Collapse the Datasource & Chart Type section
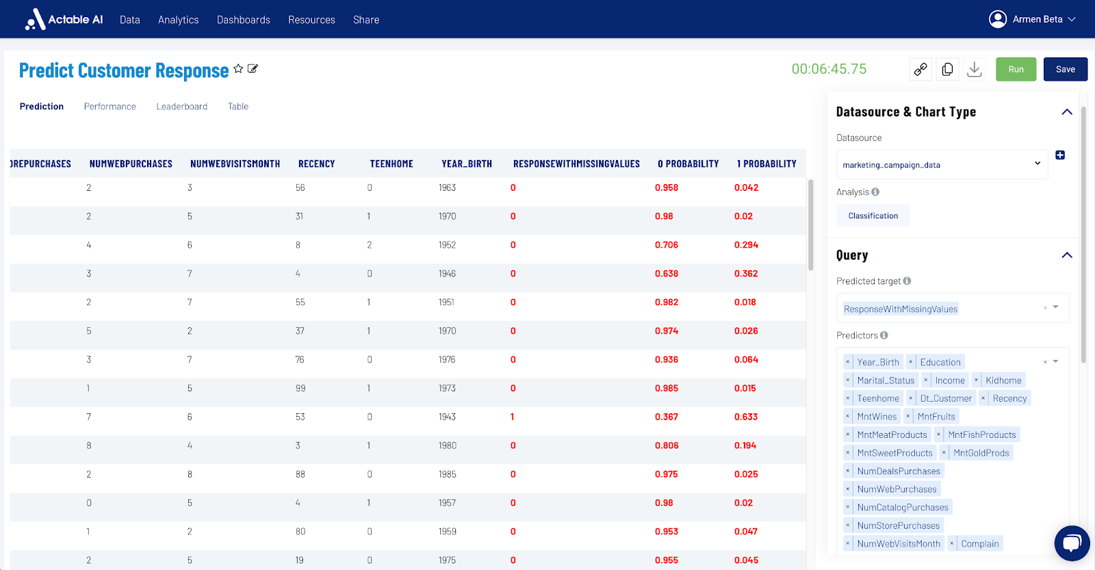1095x570 pixels. coord(1067,112)
